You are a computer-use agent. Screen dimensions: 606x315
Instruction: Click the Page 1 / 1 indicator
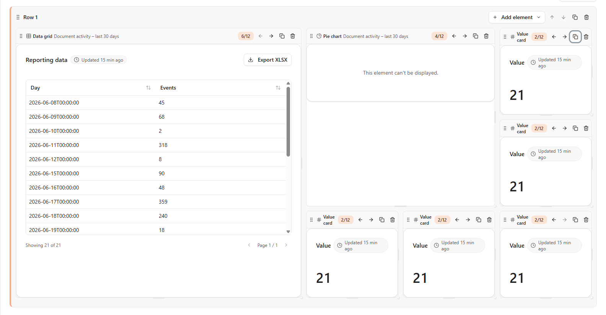[x=267, y=245]
